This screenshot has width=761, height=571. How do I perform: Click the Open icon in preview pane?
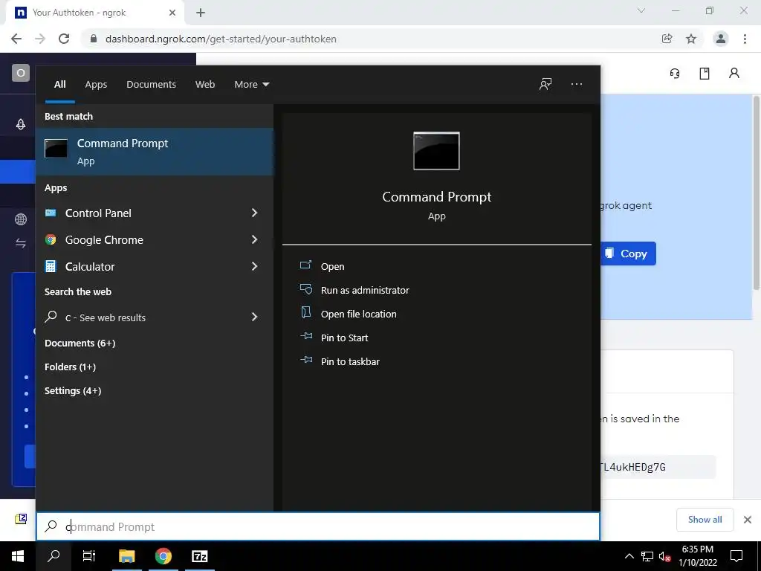point(305,265)
